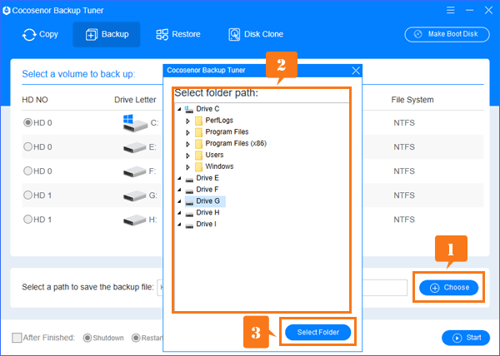Click the Users folder icon

click(198, 155)
